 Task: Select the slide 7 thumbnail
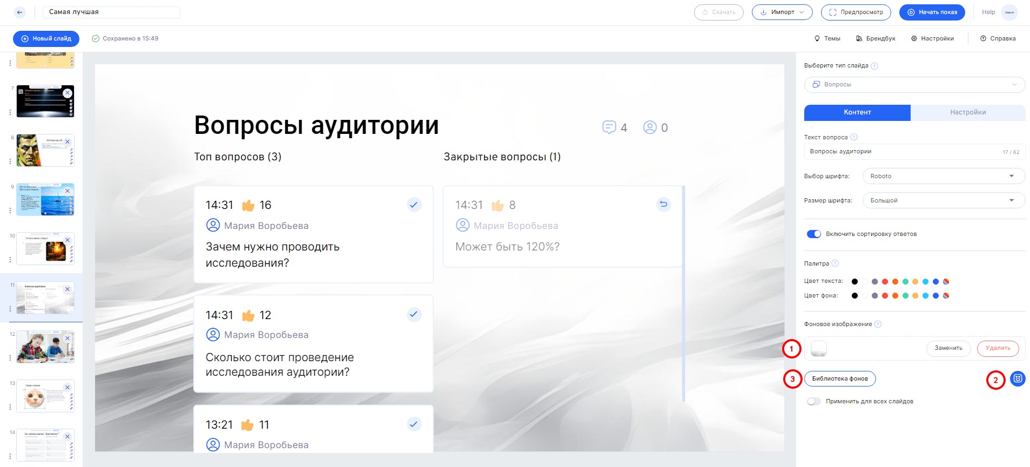[45, 101]
